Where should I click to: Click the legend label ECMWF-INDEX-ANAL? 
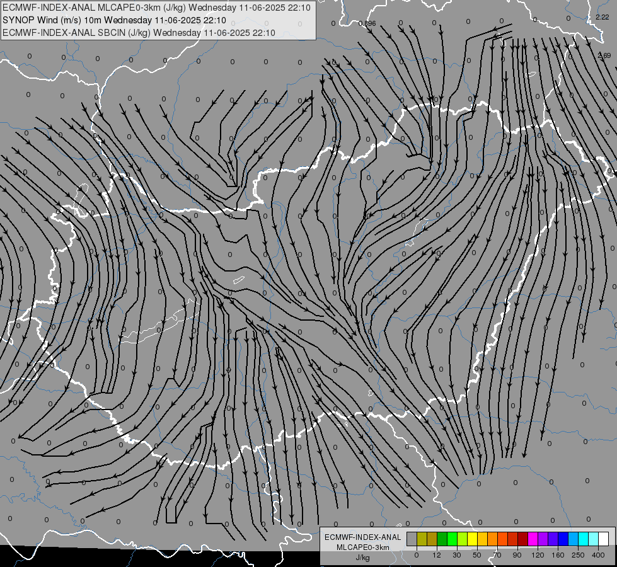click(363, 537)
